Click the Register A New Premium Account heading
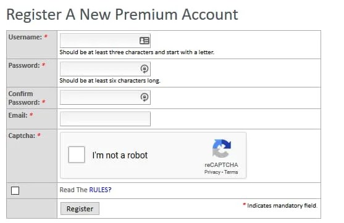This screenshot has height=223, width=344. coord(122,14)
